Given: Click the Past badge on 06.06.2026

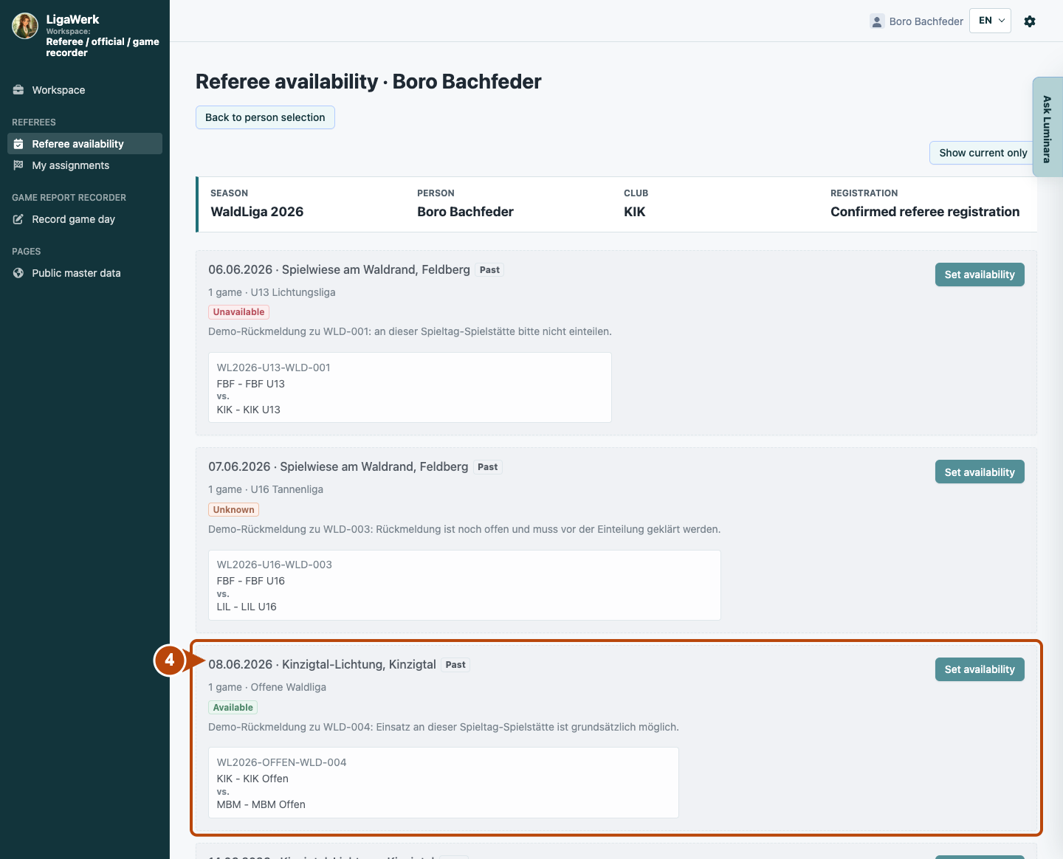Looking at the screenshot, I should pyautogui.click(x=489, y=270).
